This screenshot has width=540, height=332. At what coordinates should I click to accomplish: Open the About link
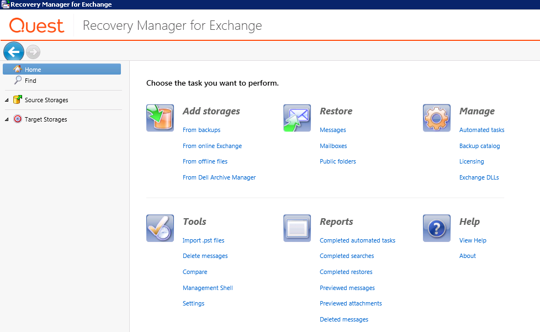click(467, 256)
